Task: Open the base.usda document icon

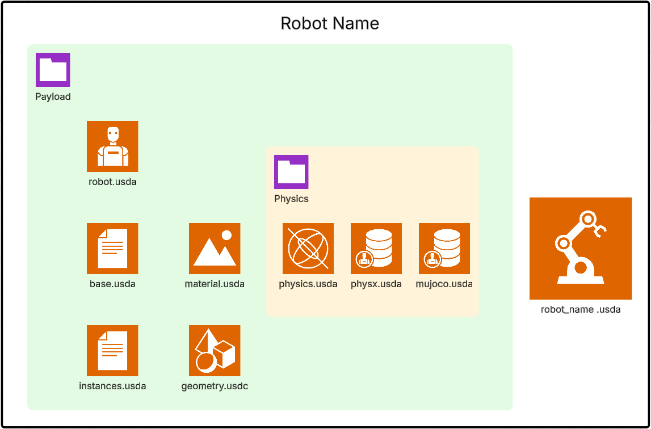Action: [x=112, y=249]
